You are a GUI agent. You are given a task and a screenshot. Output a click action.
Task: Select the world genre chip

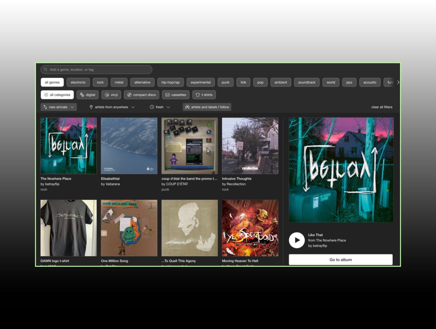point(331,82)
